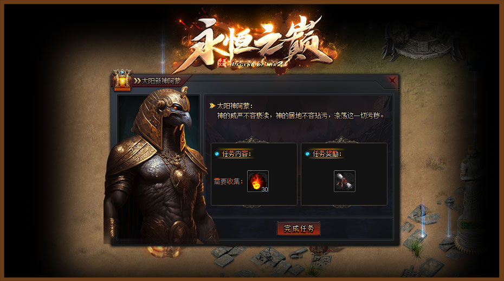Click the quest dialogue text about 神的威严

301,116
